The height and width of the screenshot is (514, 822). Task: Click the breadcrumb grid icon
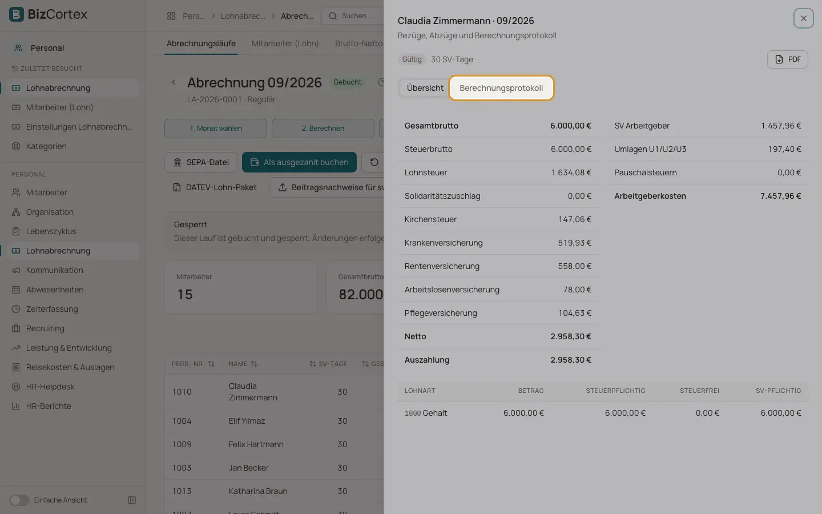click(171, 16)
